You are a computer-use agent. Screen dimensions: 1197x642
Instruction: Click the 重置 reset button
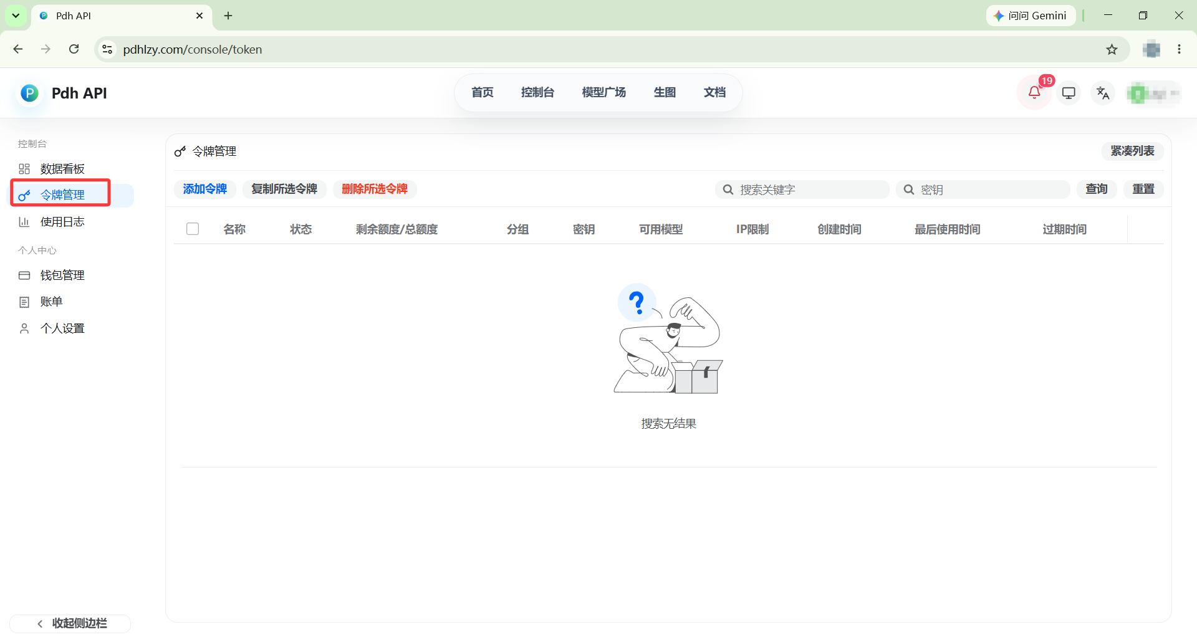coord(1143,189)
